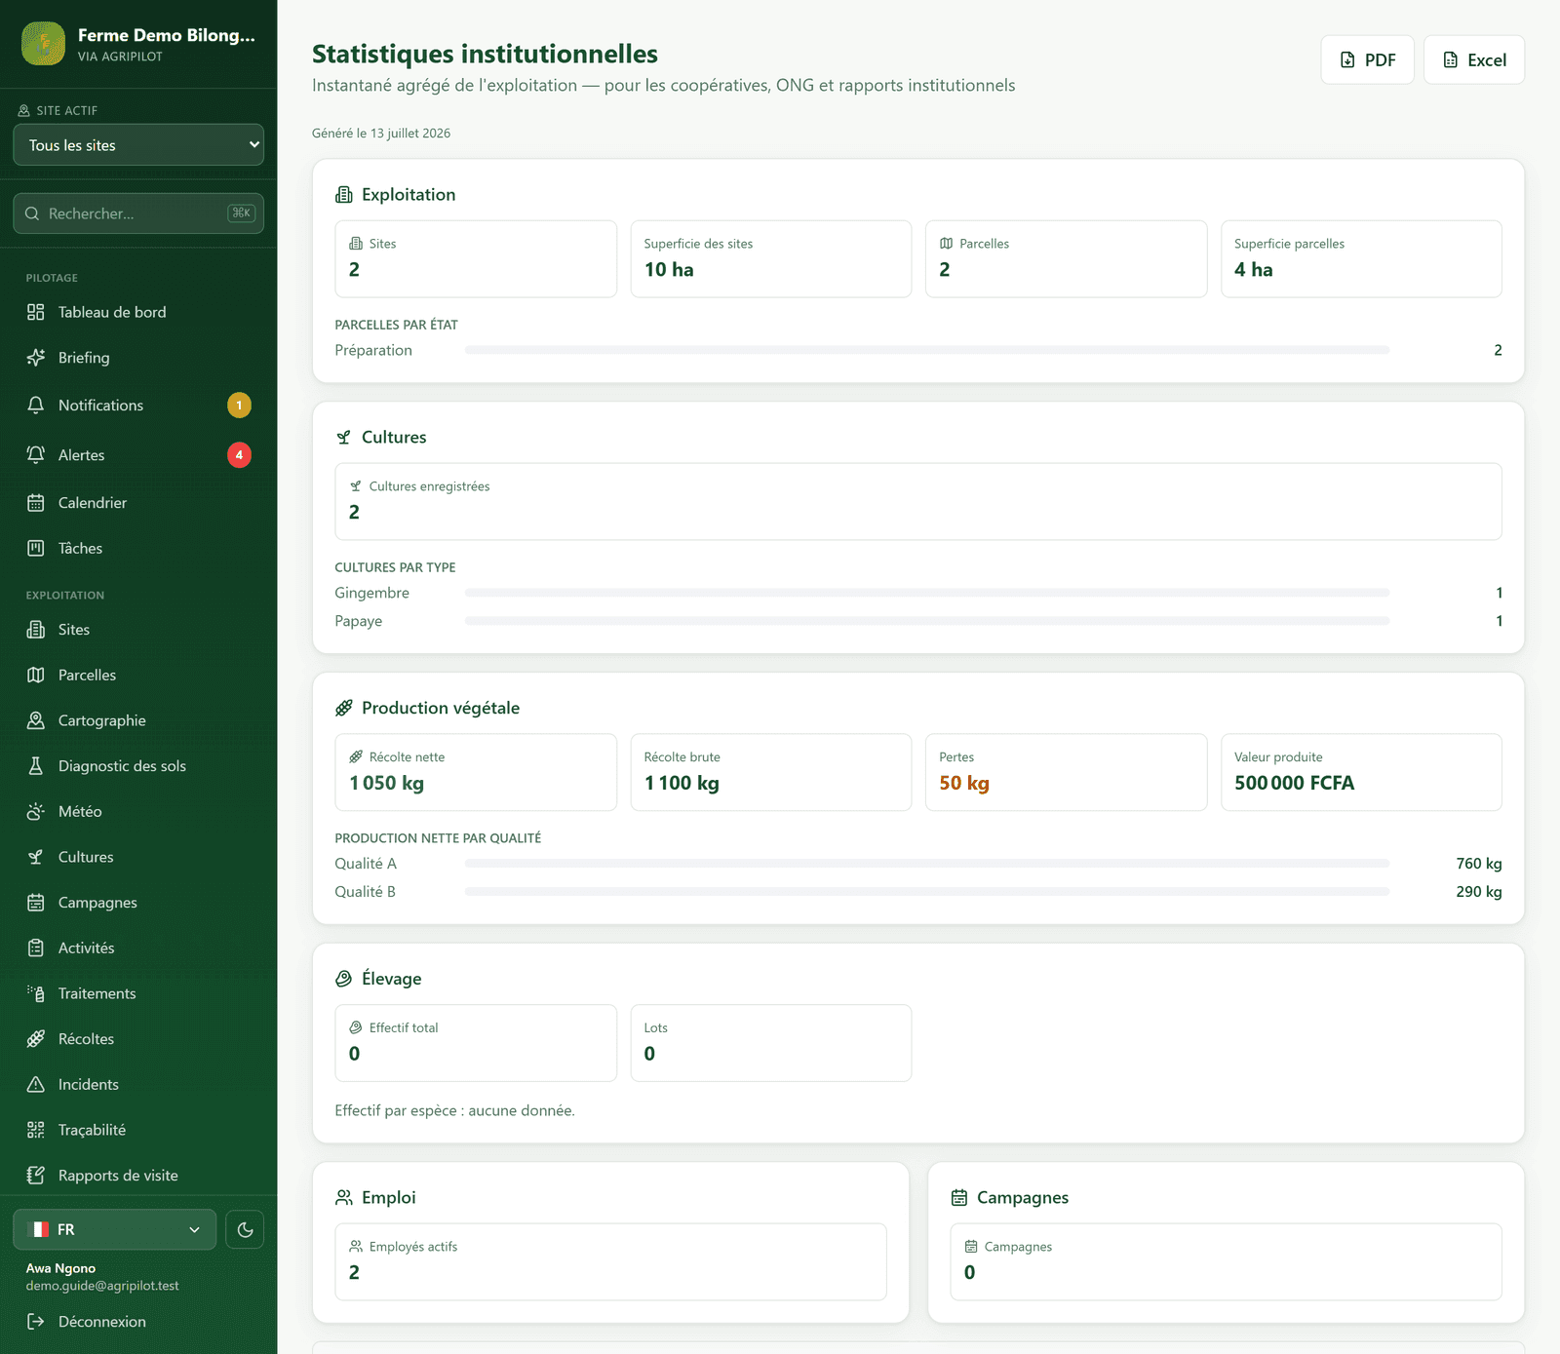This screenshot has height=1354, width=1560.
Task: Click the Employés actifs card
Action: pyautogui.click(x=611, y=1261)
